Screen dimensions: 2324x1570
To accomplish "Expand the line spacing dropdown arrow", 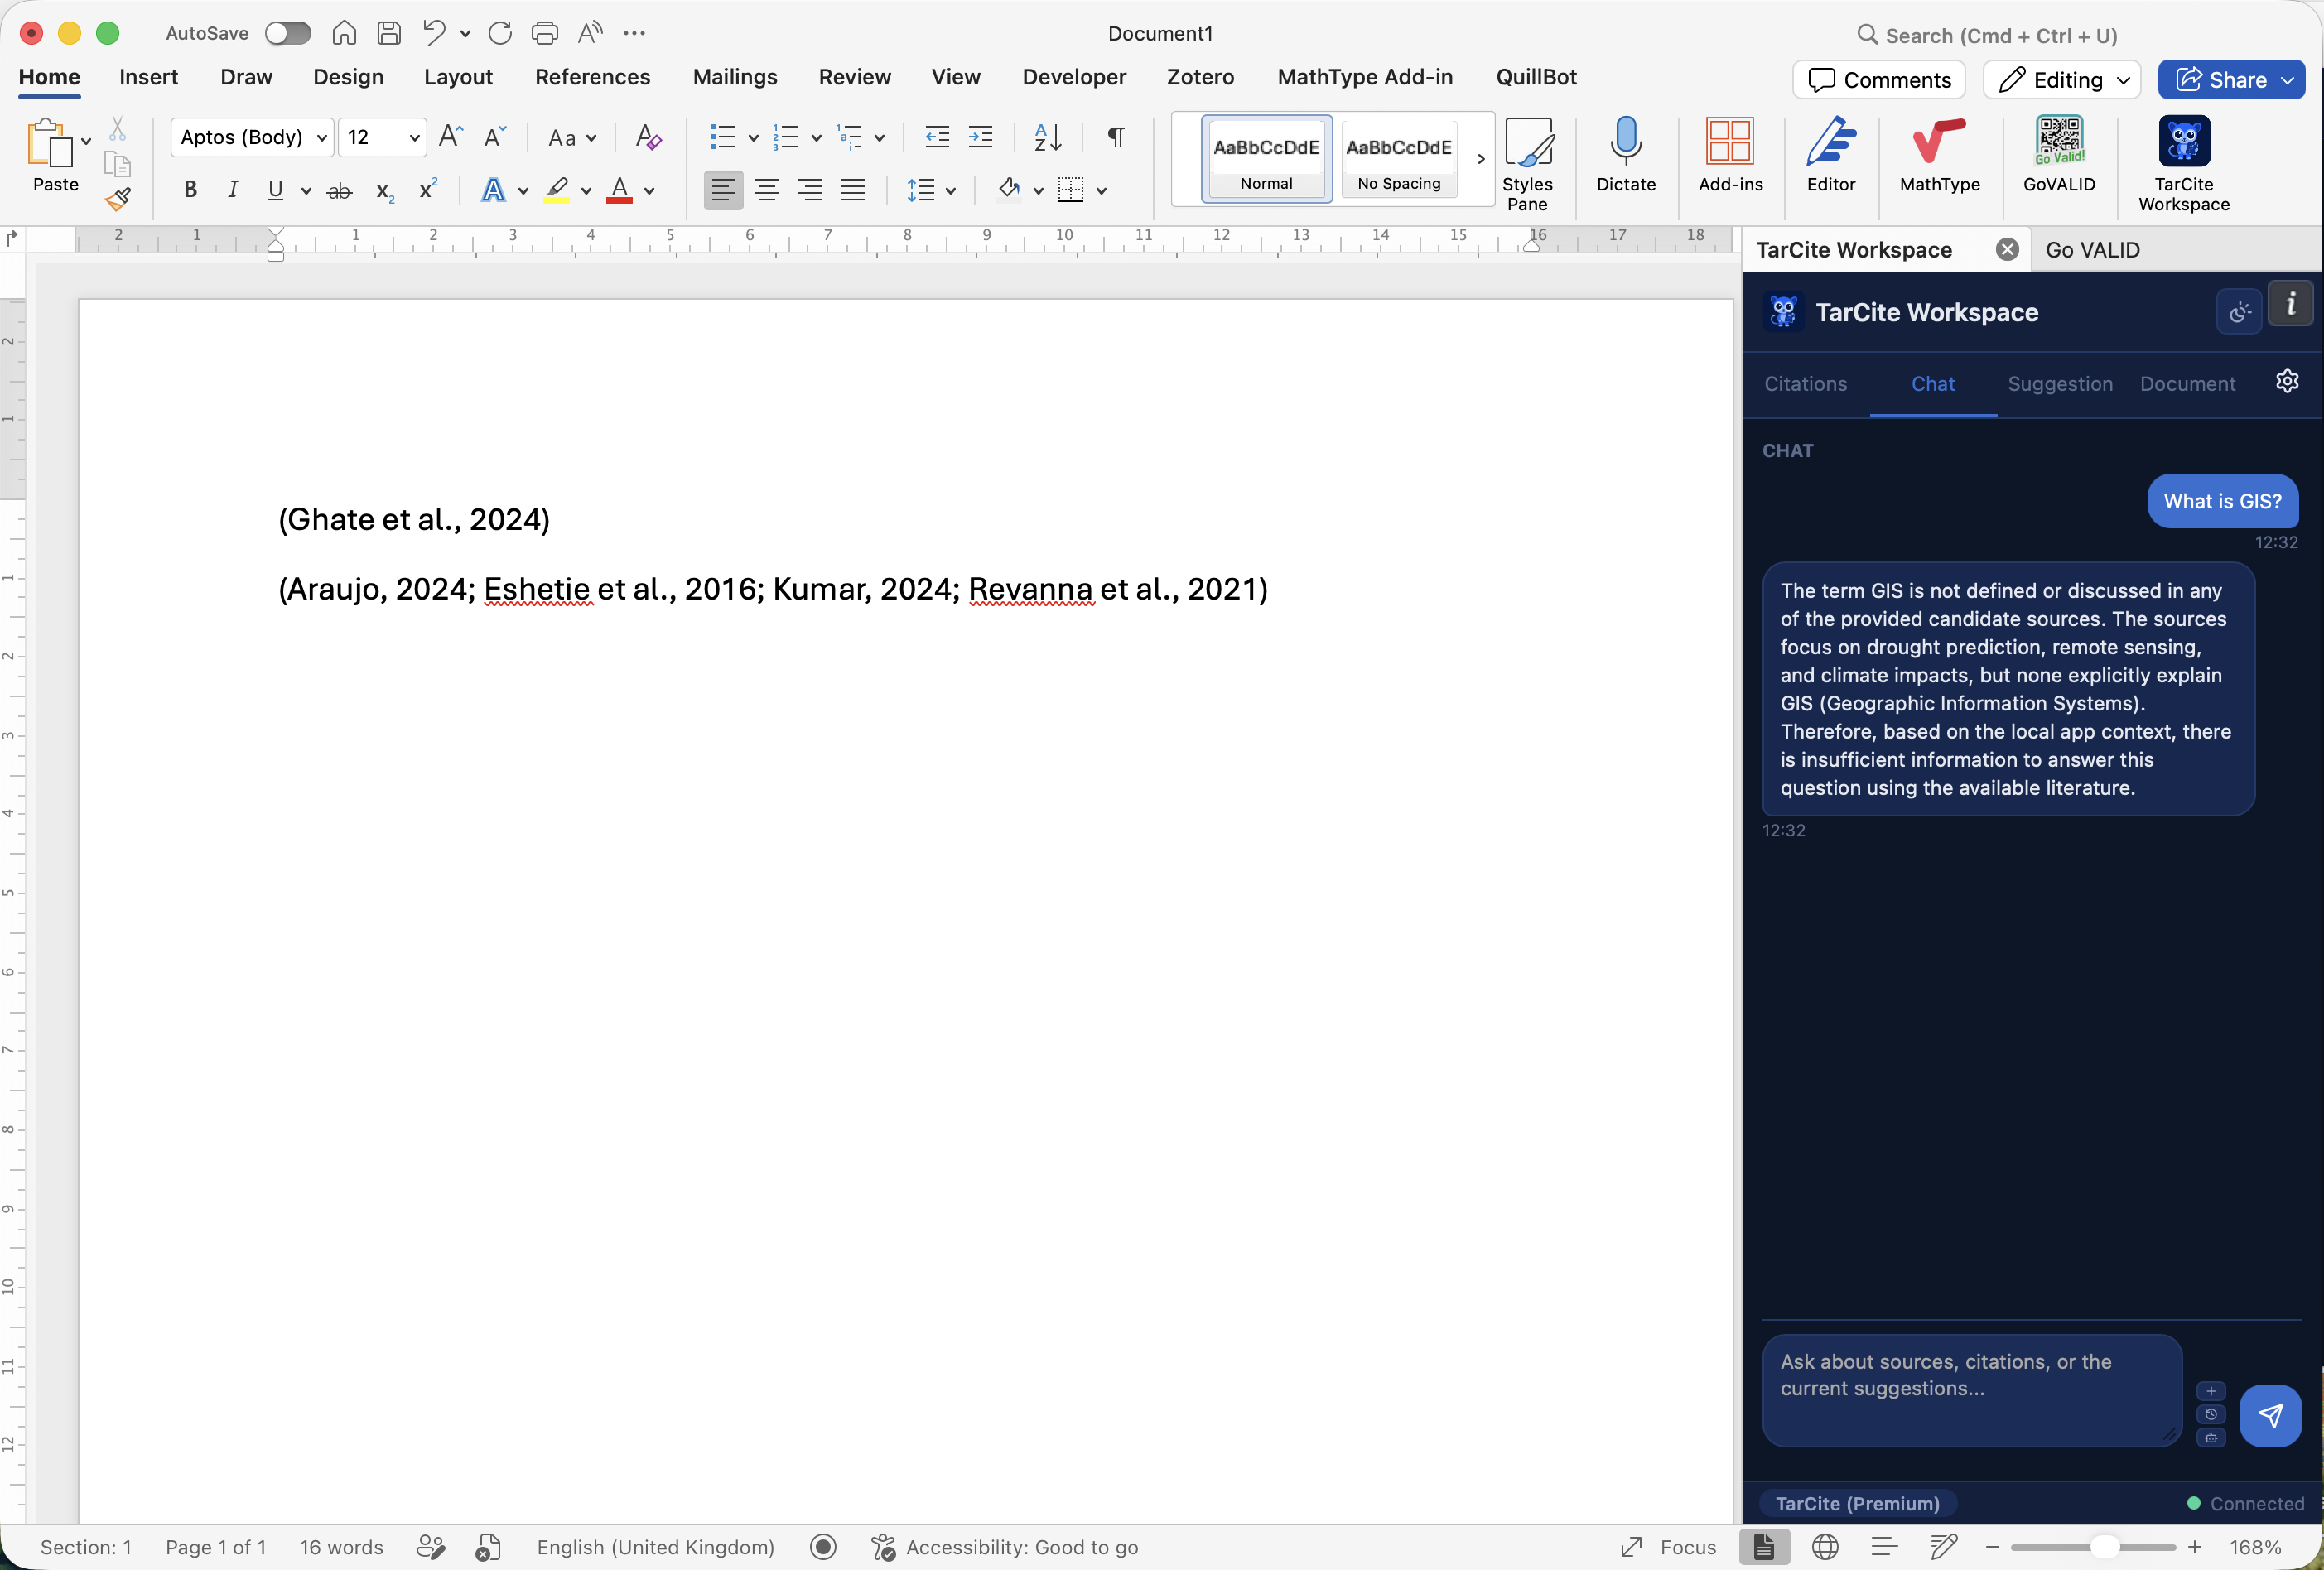I will tap(951, 191).
